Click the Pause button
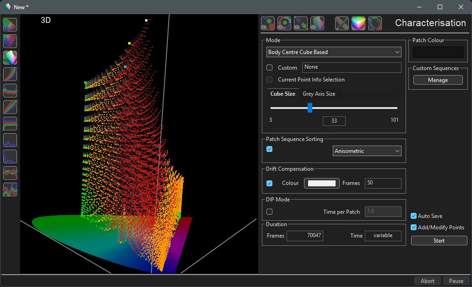This screenshot has height=287, width=472. coord(456,281)
